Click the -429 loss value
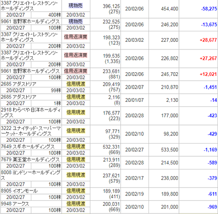218x214 pixels. [212, 134]
